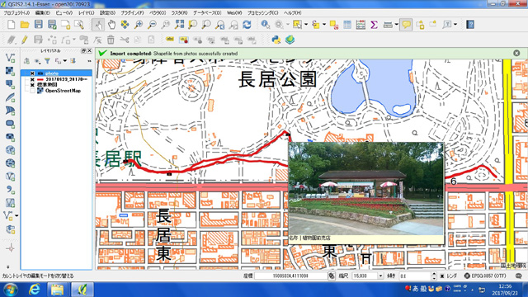Toggle editing with the pencil icon

[x=24, y=40]
